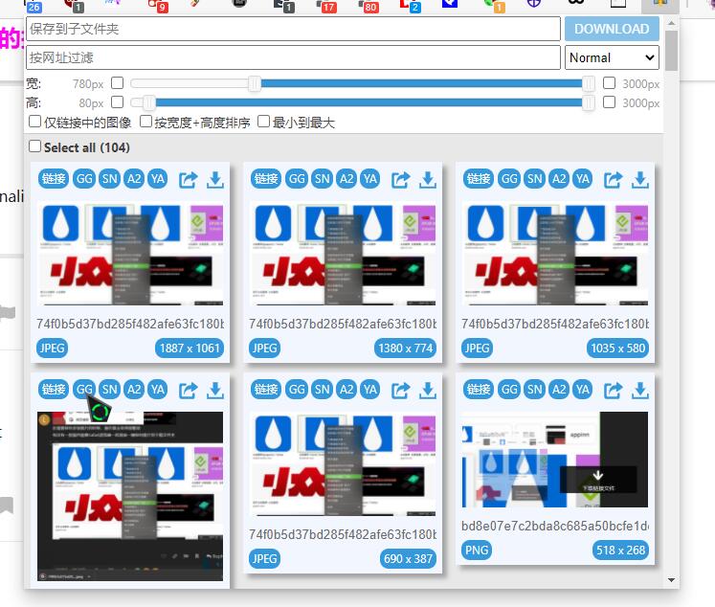
Task: Click the GG search badge on 1035 x 580 image
Action: point(509,179)
